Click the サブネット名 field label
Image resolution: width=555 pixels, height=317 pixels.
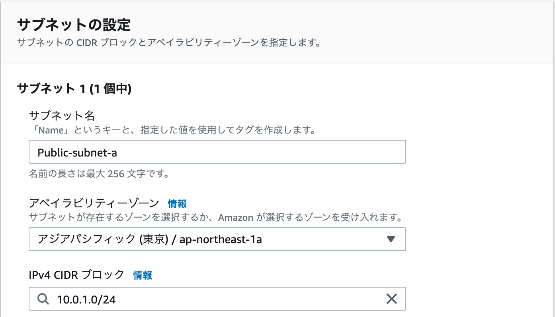(x=62, y=116)
